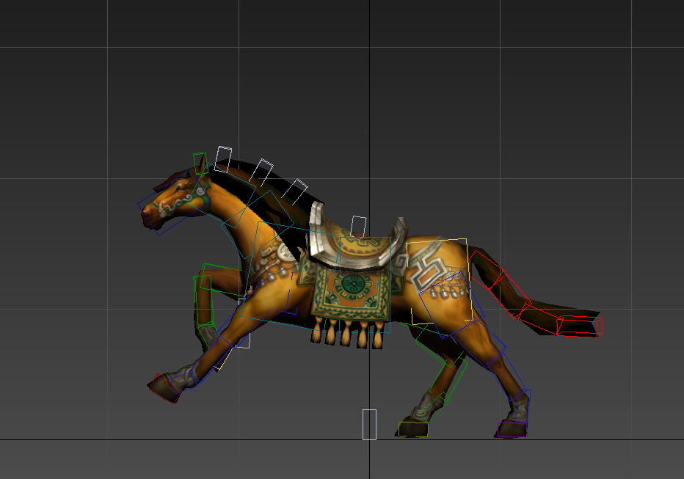This screenshot has height=479, width=684.
Task: Select the saddle cantle at the rear
Action: coord(399,233)
